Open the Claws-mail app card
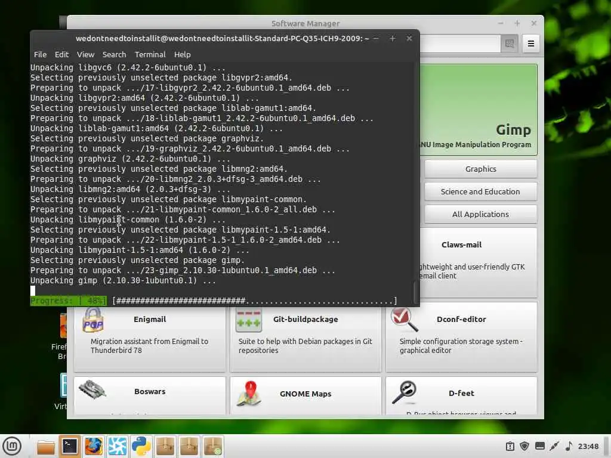This screenshot has height=458, width=611. click(479, 262)
